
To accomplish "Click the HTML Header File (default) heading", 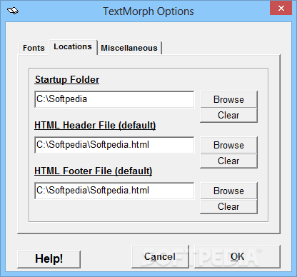I will point(95,125).
